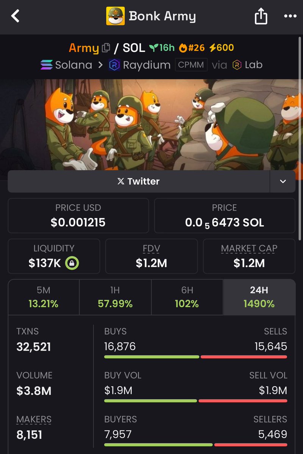Tap the CPMM pool type badge

point(191,65)
